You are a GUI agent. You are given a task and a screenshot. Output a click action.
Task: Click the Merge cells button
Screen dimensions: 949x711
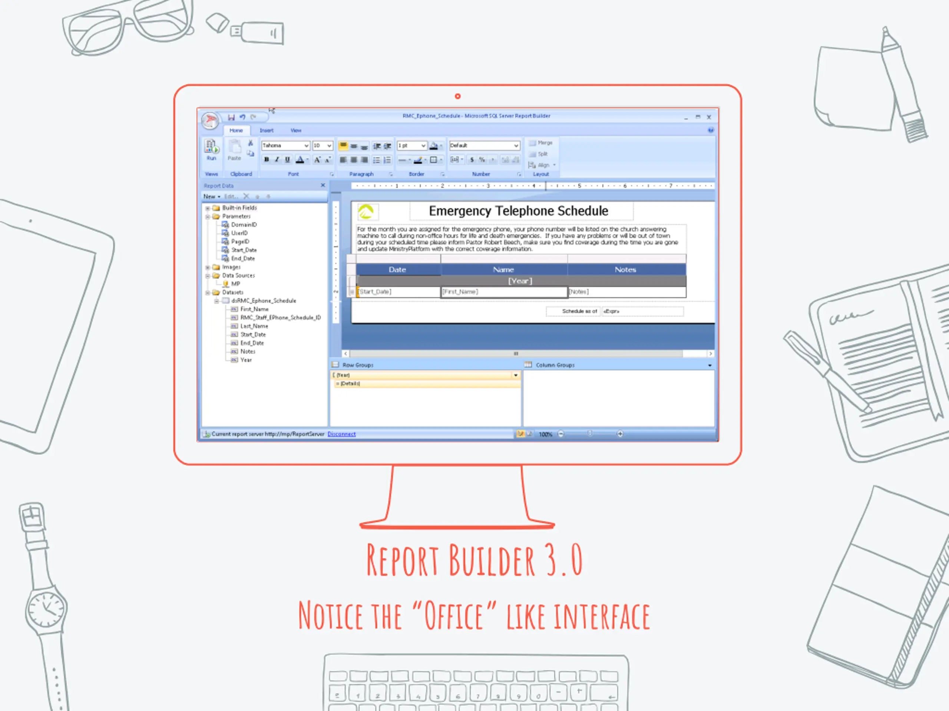540,143
